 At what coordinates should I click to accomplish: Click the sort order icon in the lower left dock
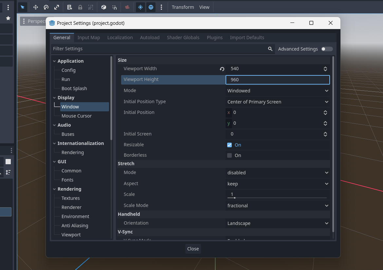point(8,172)
